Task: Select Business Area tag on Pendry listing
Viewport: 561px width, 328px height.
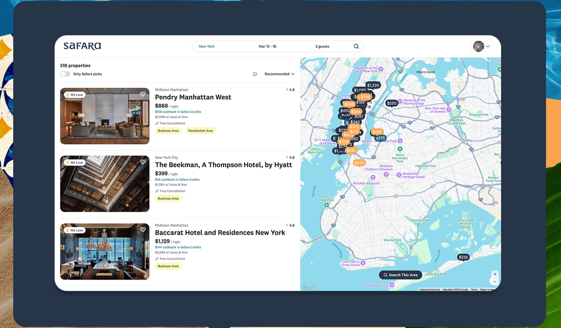Action: [x=168, y=131]
